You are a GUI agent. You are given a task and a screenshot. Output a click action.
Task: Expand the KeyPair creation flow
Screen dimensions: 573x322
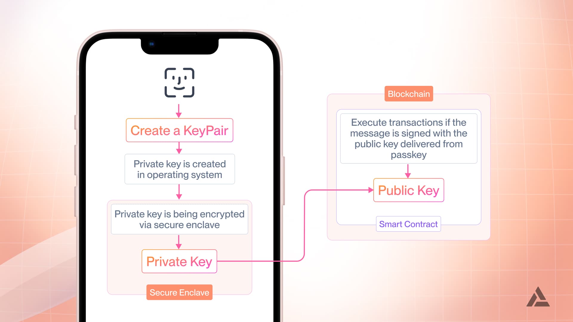pyautogui.click(x=179, y=131)
